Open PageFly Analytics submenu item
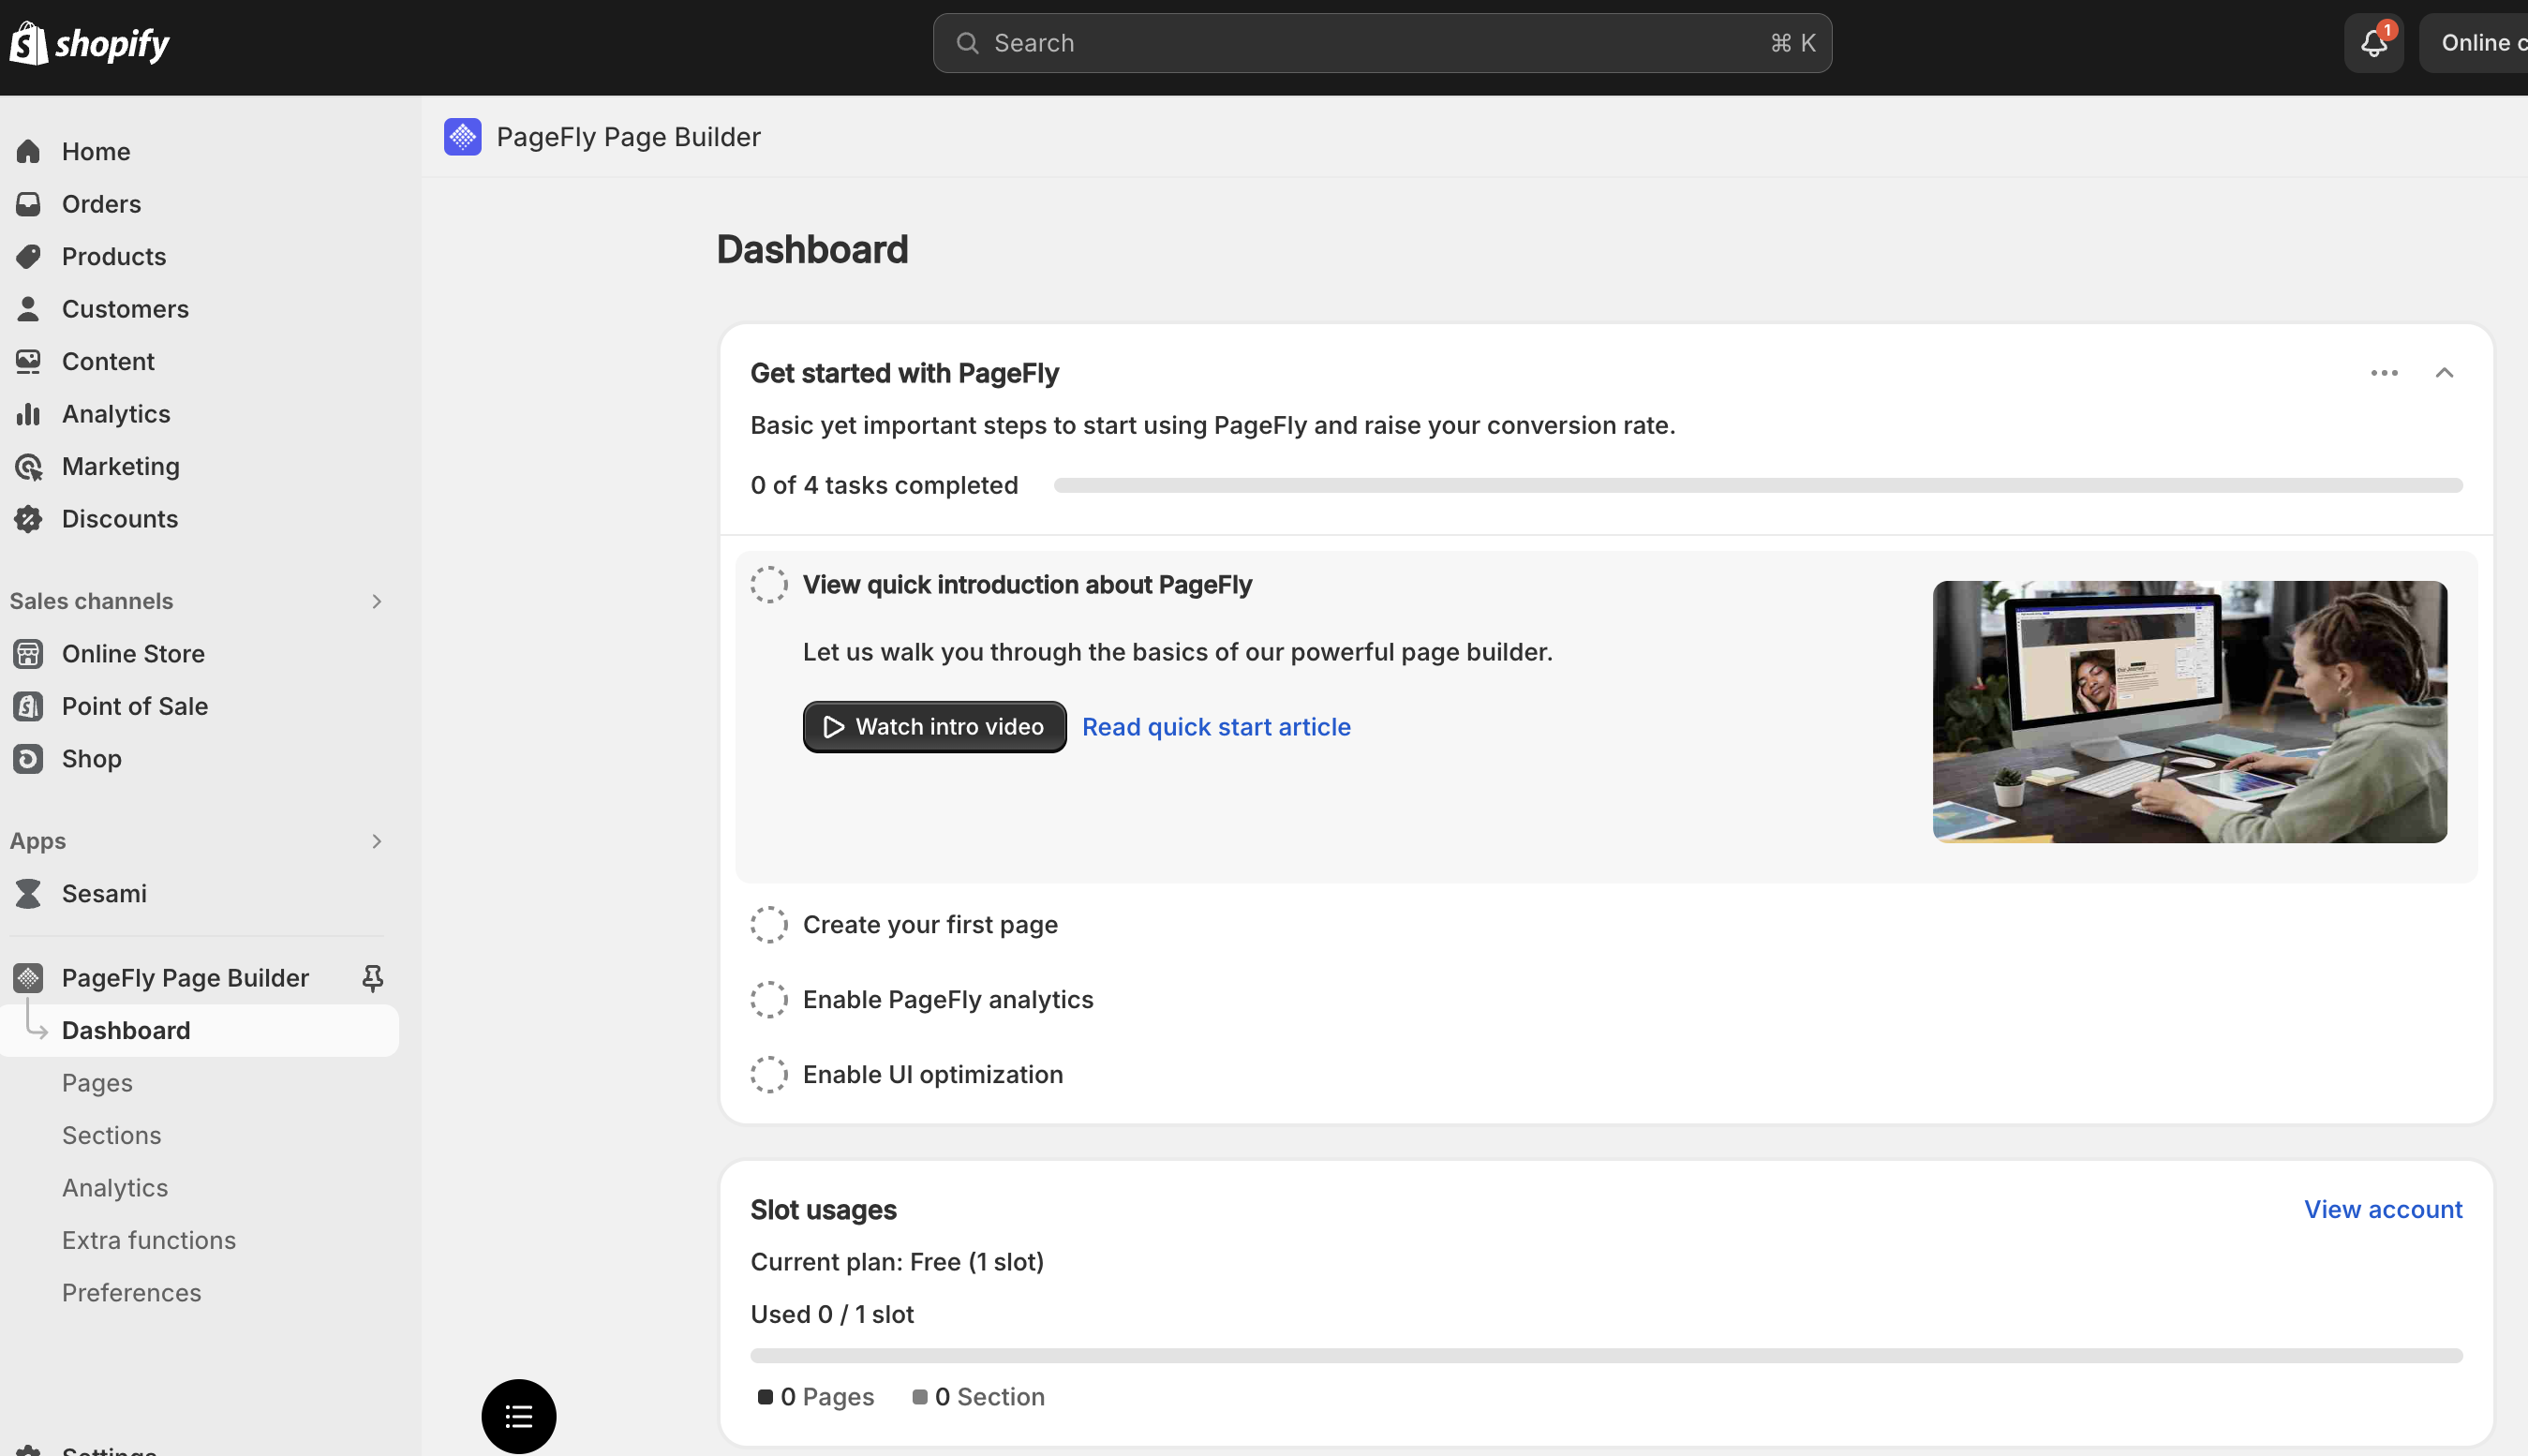This screenshot has height=1456, width=2528. point(115,1188)
